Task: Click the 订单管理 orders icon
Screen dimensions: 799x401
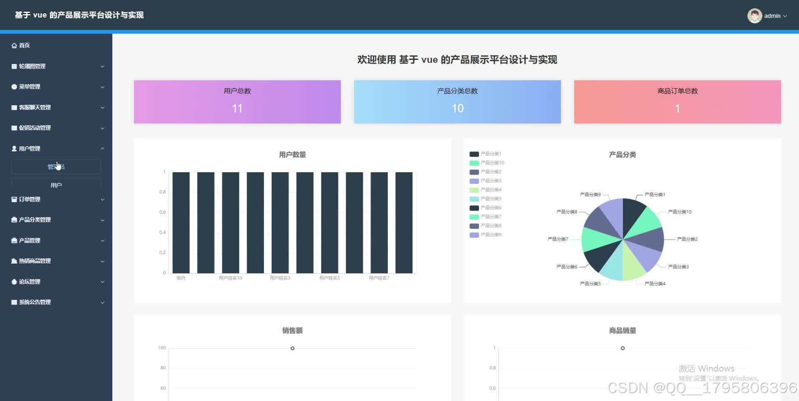Action: click(x=14, y=199)
